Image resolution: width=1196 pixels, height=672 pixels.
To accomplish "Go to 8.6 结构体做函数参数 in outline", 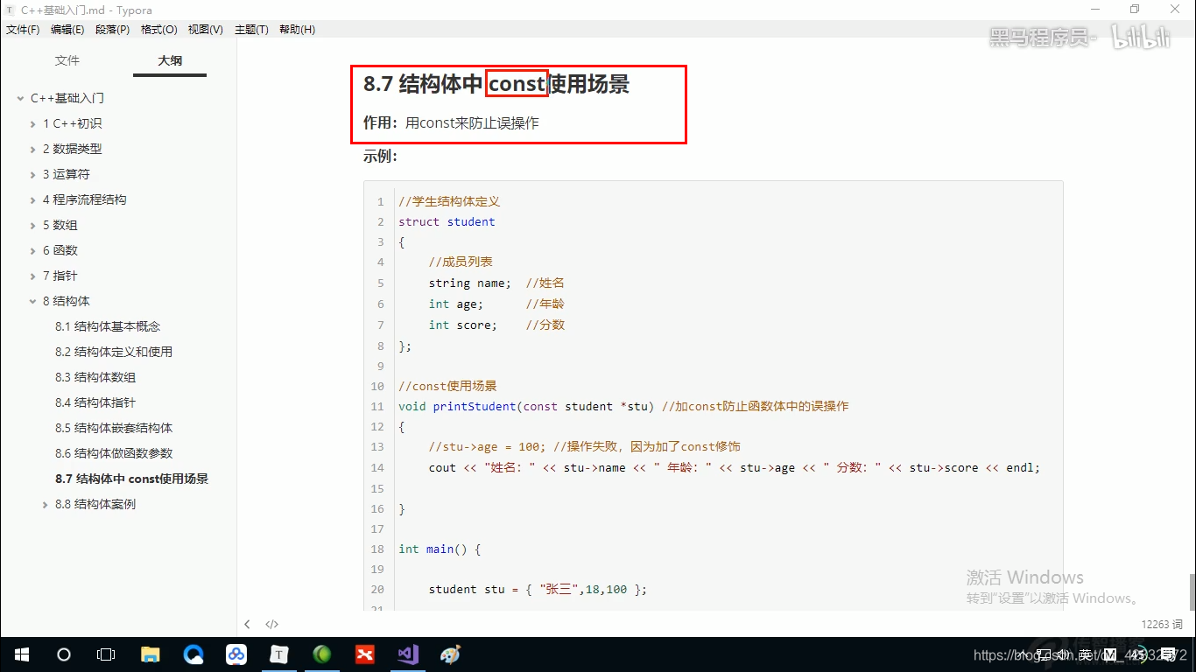I will [x=114, y=453].
